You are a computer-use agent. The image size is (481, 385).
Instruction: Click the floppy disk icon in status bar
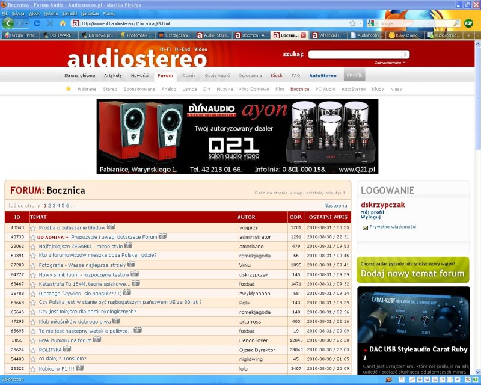(427, 380)
